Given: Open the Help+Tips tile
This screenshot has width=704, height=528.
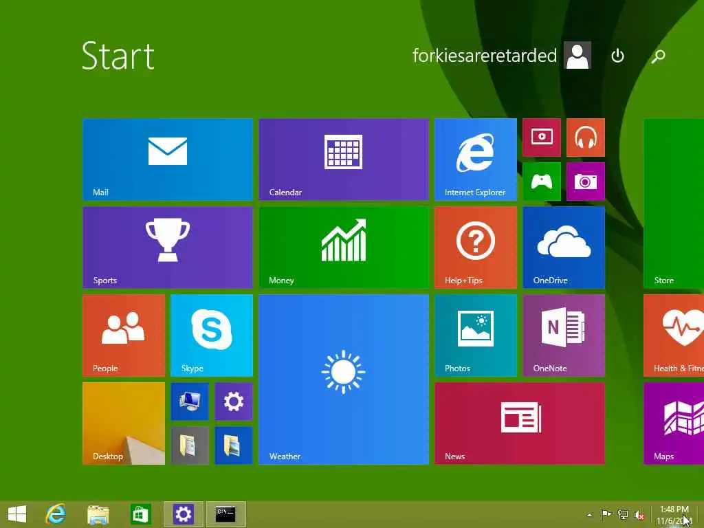Looking at the screenshot, I should pyautogui.click(x=476, y=247).
